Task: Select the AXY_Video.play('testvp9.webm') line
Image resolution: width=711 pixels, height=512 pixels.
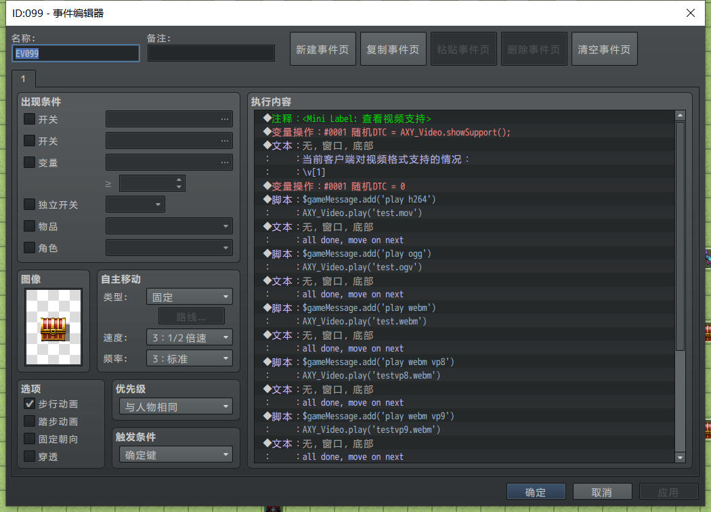Action: [465, 430]
